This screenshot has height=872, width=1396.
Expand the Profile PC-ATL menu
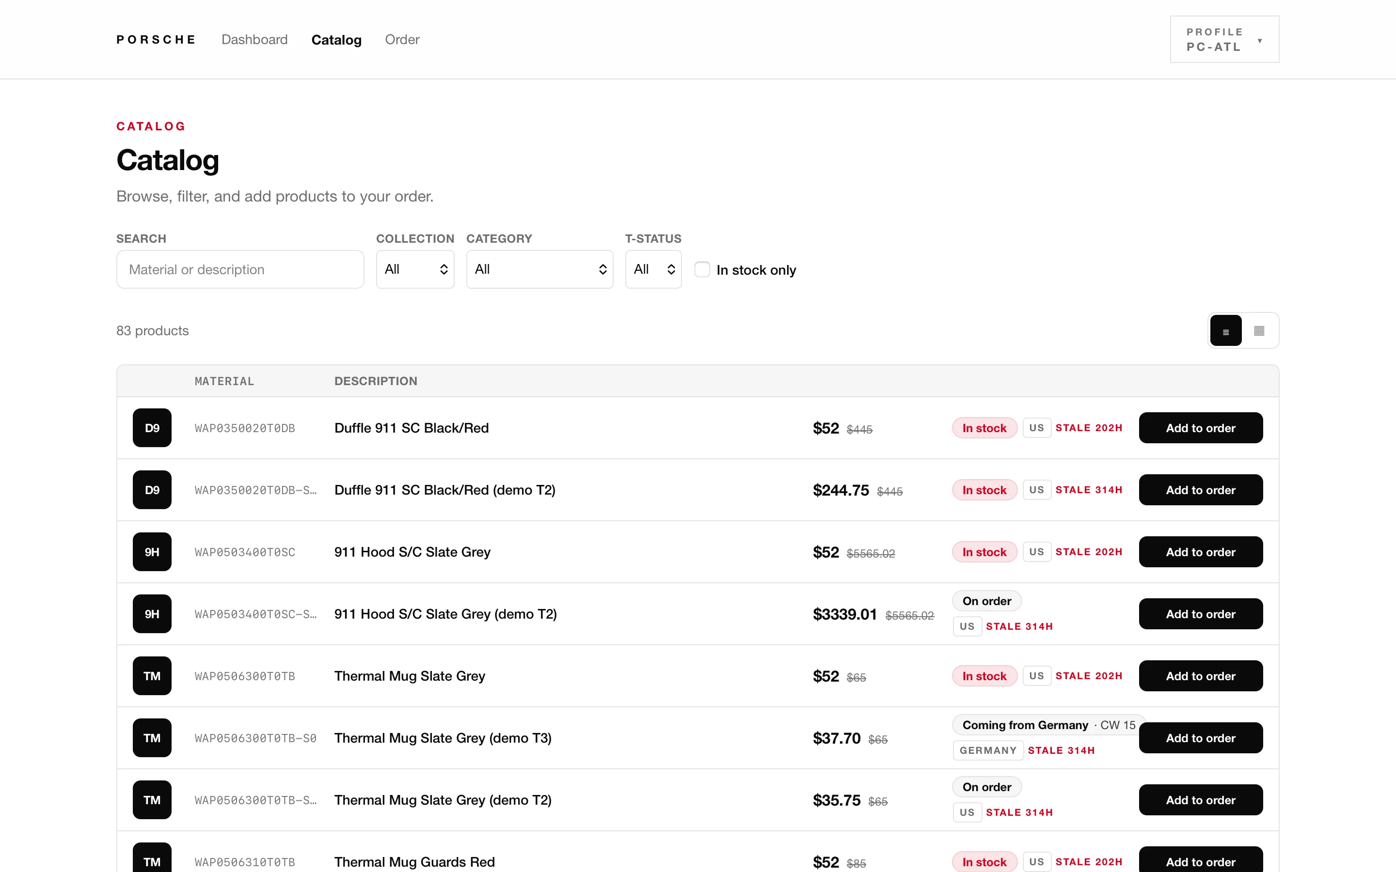[1224, 39]
